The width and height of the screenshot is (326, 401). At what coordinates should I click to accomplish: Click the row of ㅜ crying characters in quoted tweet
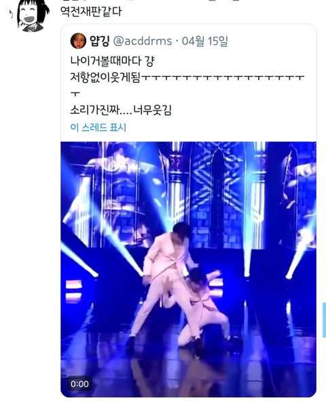pos(223,77)
